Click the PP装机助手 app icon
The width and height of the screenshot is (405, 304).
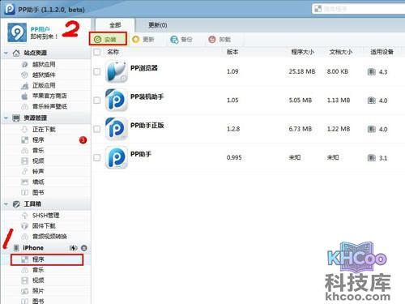117,100
